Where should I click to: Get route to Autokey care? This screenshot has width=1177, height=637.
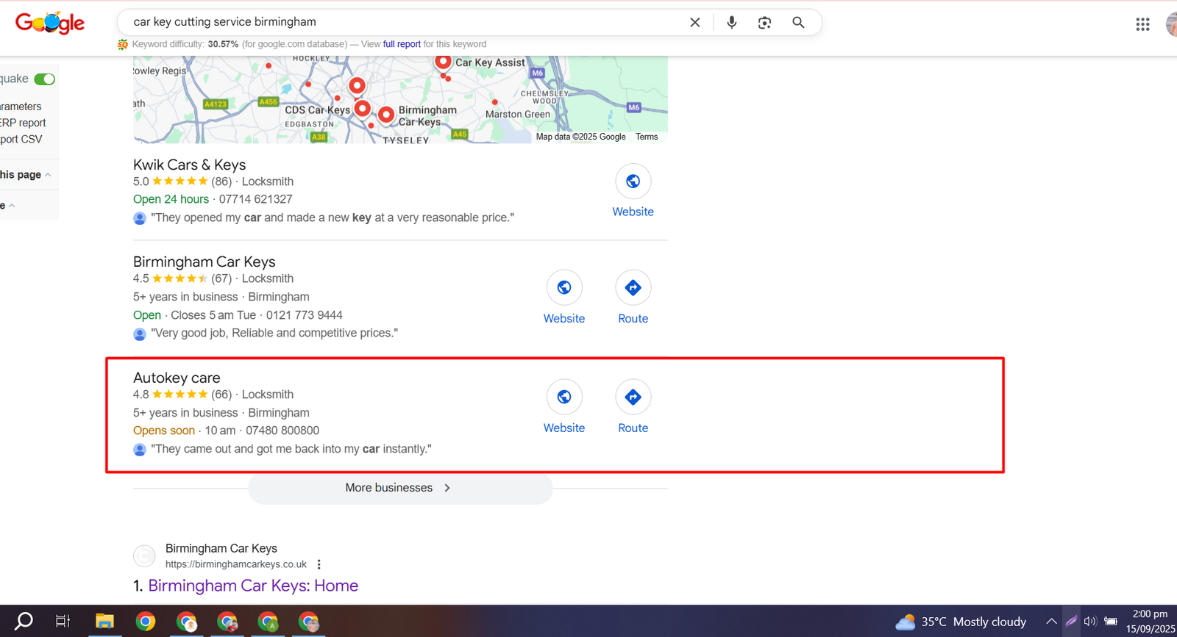click(633, 397)
